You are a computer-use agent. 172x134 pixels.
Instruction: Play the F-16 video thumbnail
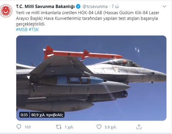pyautogui.click(x=91, y=78)
